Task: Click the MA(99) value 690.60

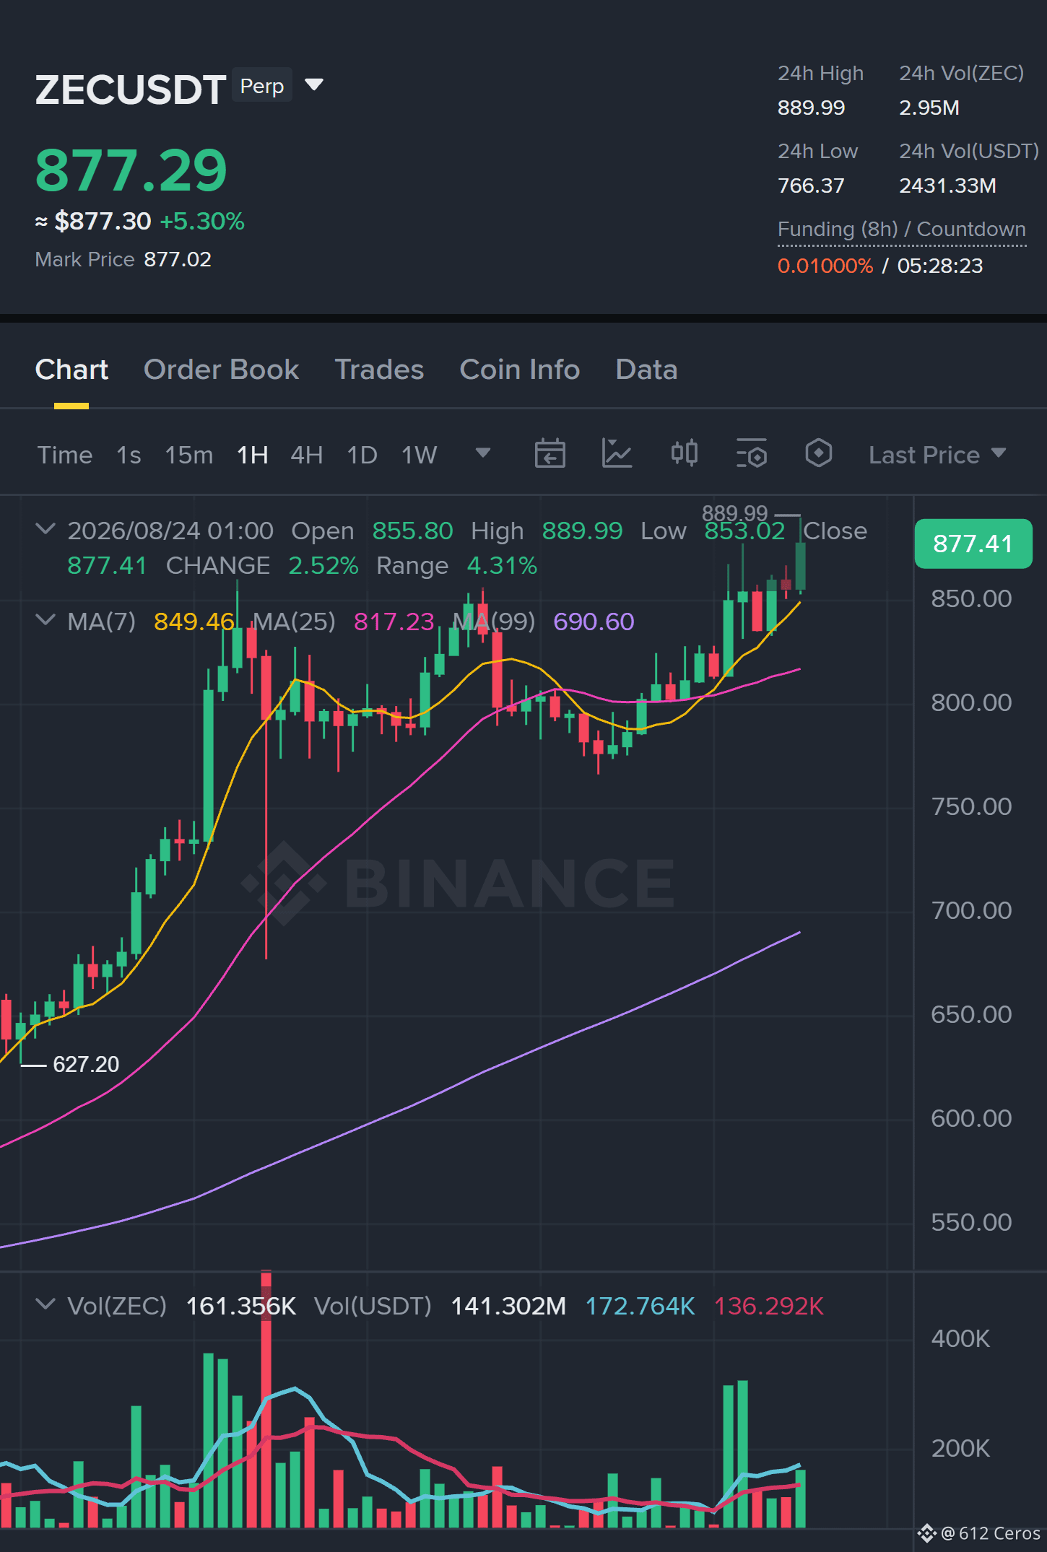Action: point(594,622)
